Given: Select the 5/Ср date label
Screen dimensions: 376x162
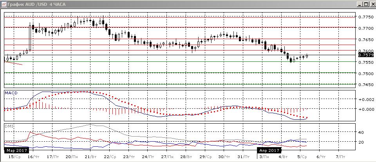Looking at the screenshot, I should click(302, 157).
